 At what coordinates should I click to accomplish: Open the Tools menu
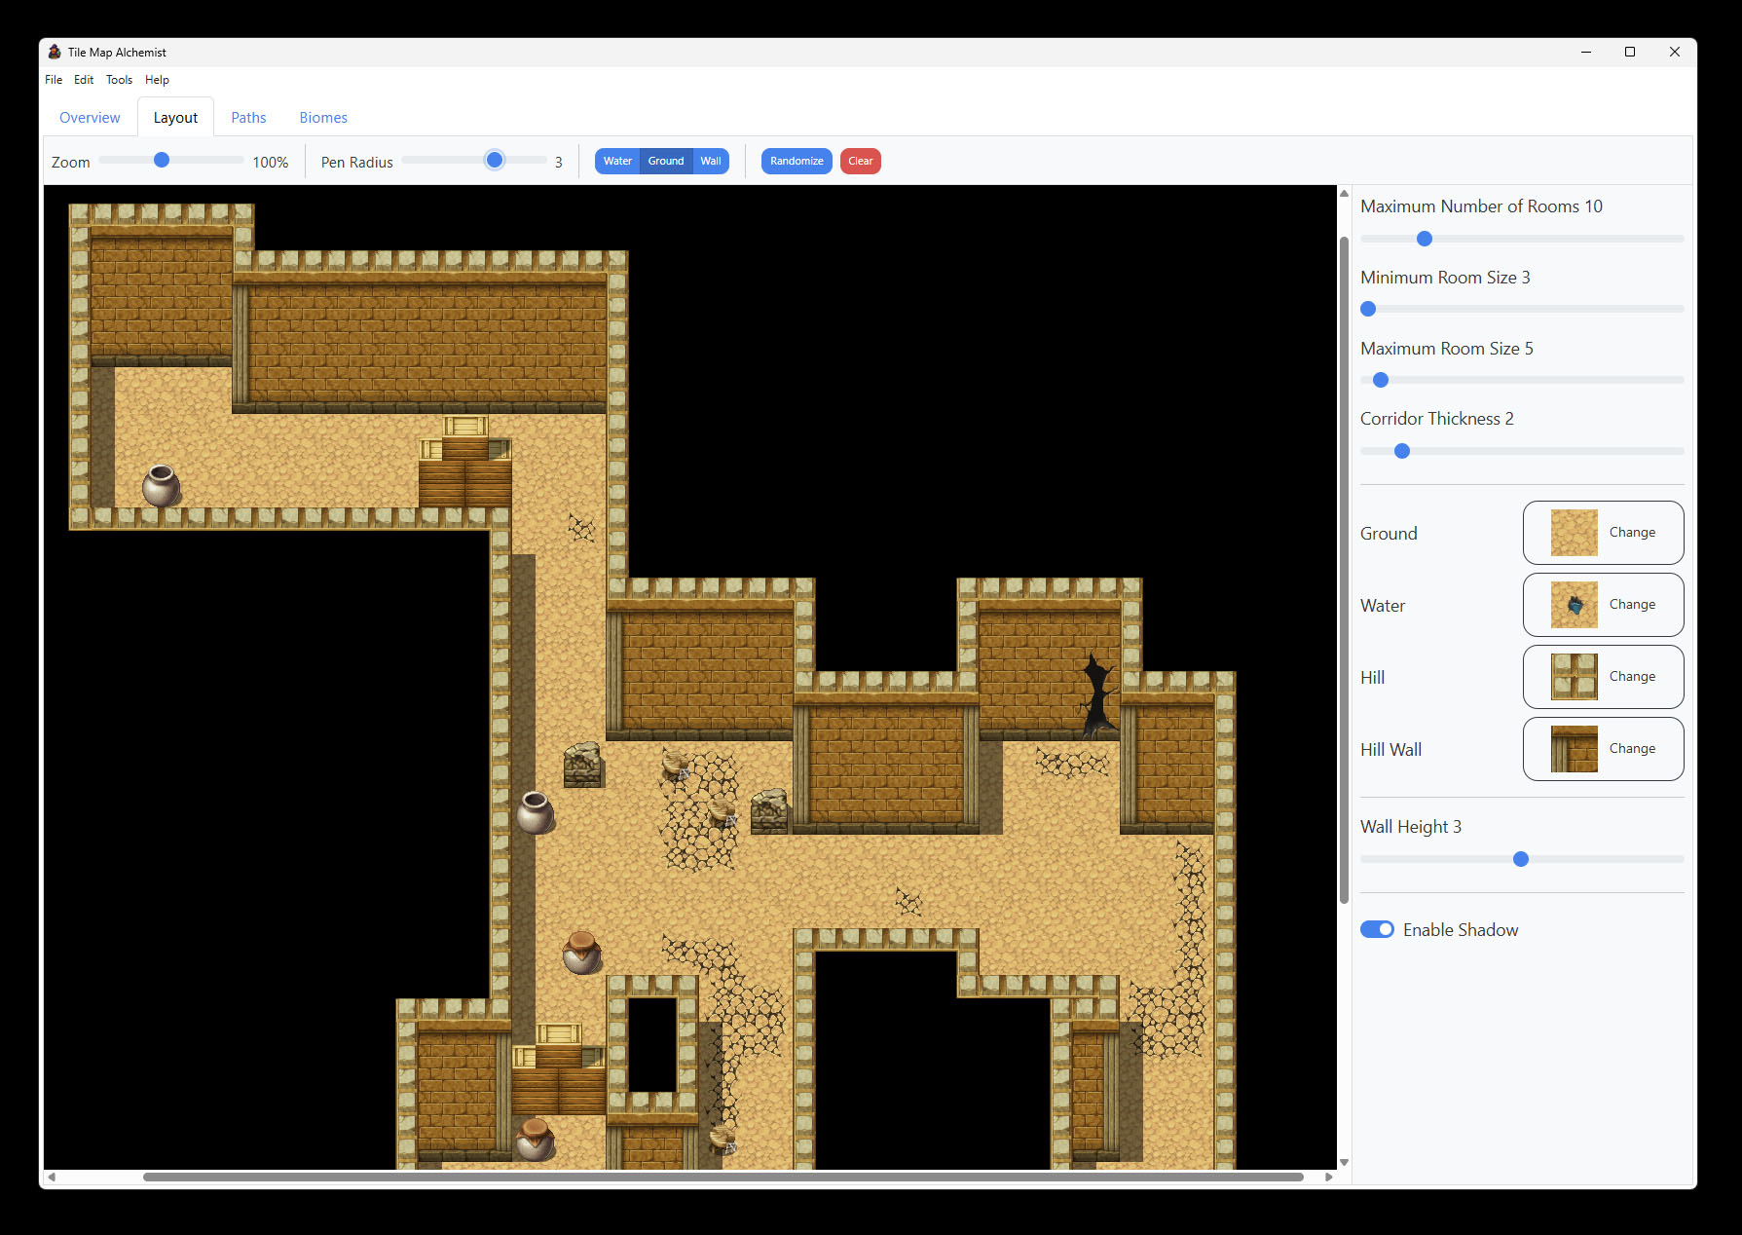click(119, 80)
